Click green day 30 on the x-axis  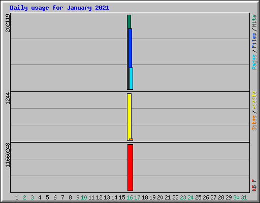236,197
